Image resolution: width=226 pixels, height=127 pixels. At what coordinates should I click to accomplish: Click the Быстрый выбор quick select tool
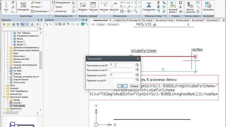173,7
